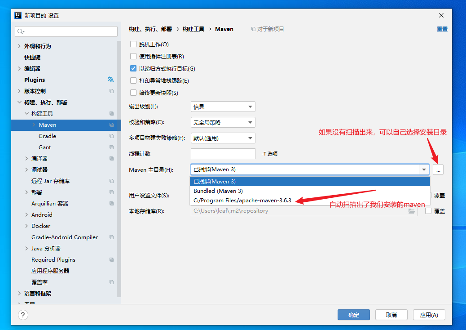Open the 校验和策略 dropdown
The image size is (466, 330).
(223, 122)
